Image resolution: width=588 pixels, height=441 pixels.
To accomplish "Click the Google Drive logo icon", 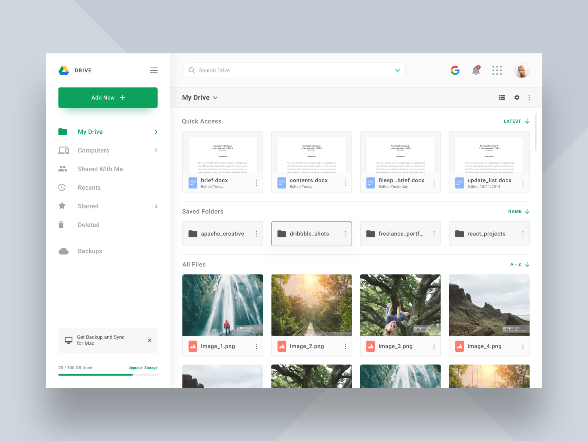I will pyautogui.click(x=63, y=70).
